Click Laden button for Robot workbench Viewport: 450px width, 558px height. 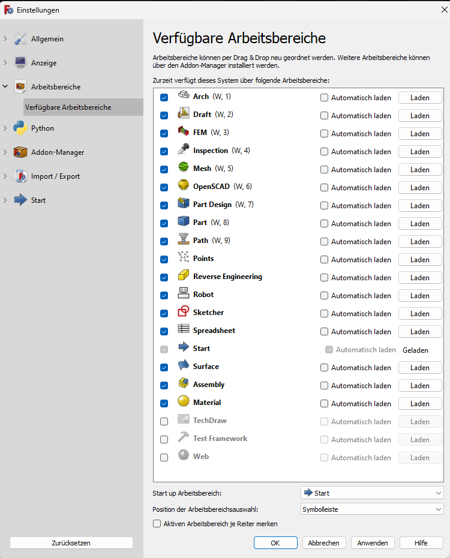[x=420, y=295]
